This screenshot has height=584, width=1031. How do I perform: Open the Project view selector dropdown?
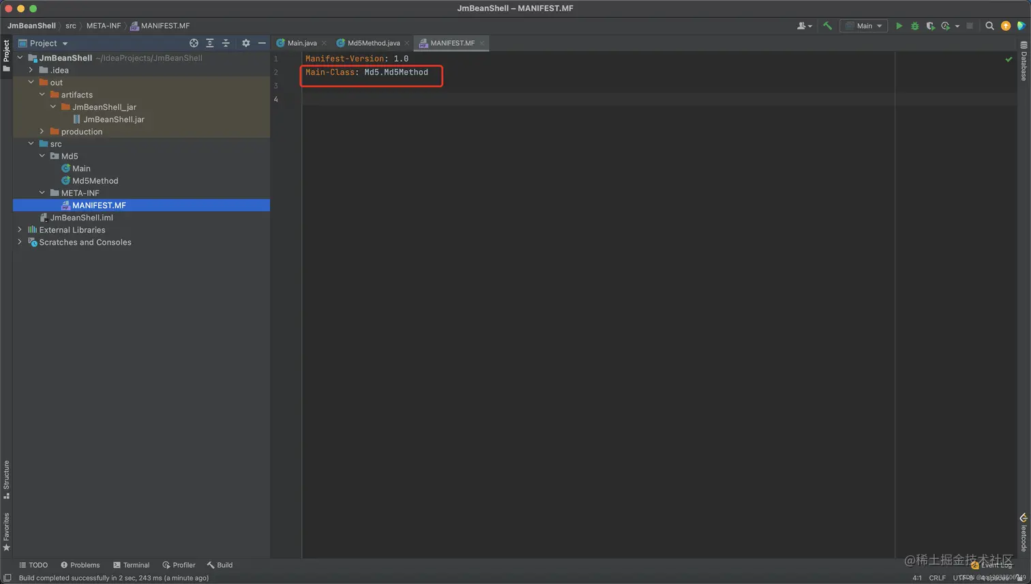click(48, 43)
